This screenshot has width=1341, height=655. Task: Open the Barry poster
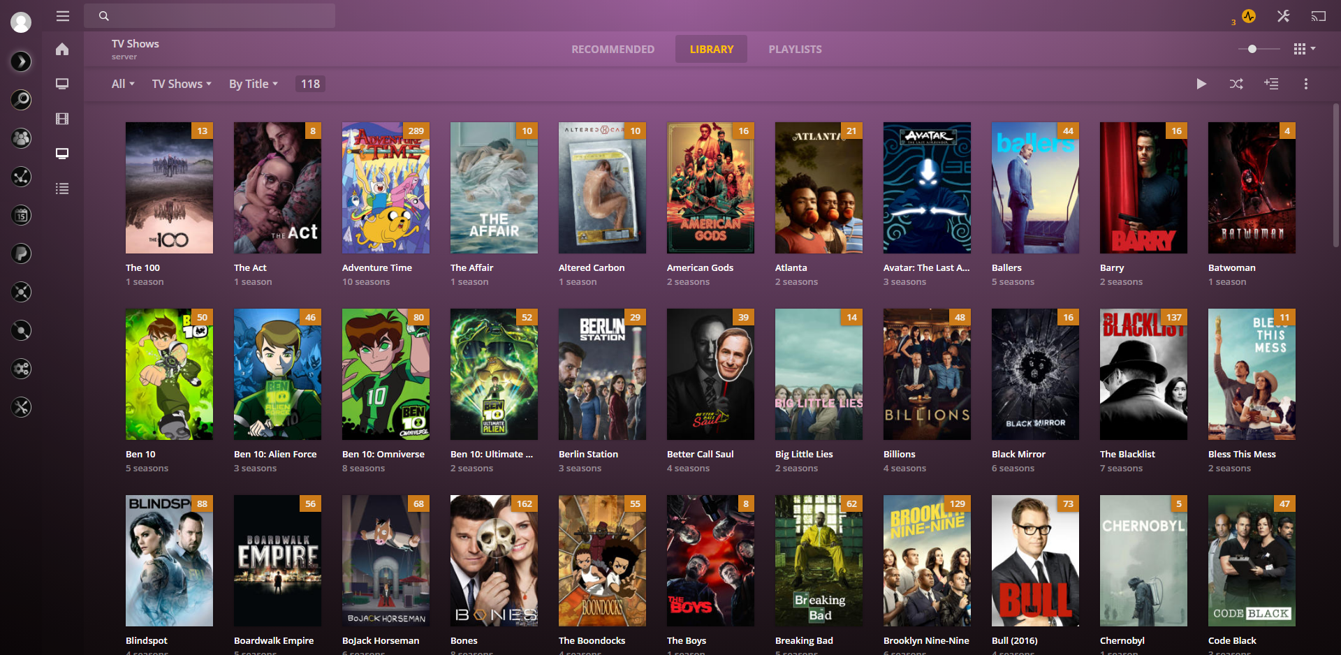1143,188
